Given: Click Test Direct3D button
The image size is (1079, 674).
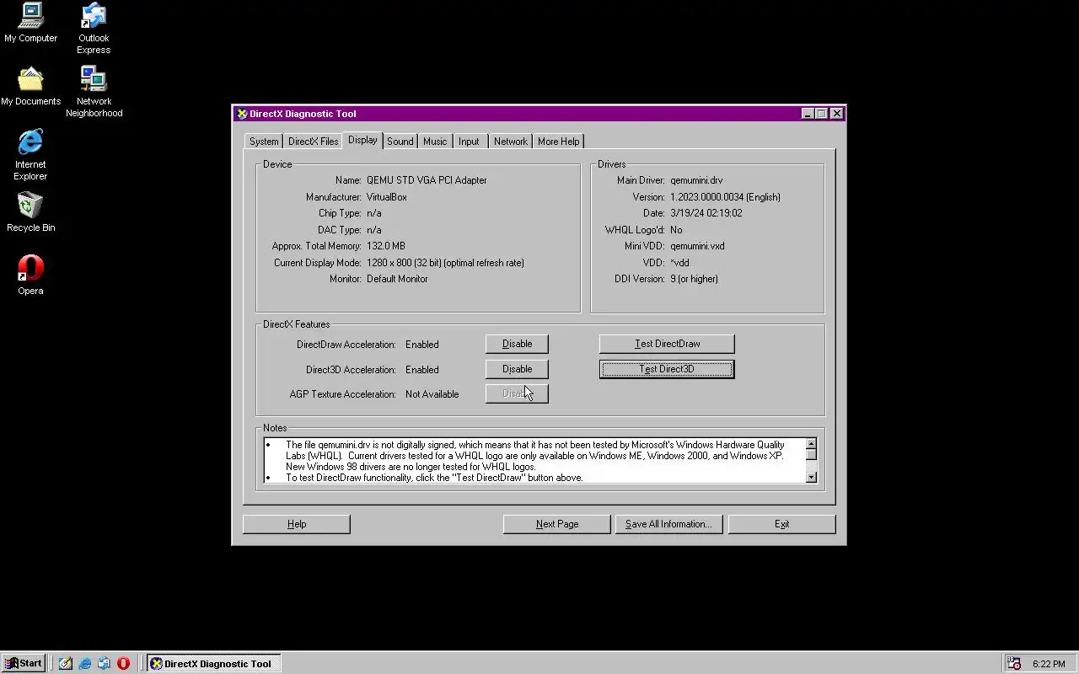Looking at the screenshot, I should (667, 369).
